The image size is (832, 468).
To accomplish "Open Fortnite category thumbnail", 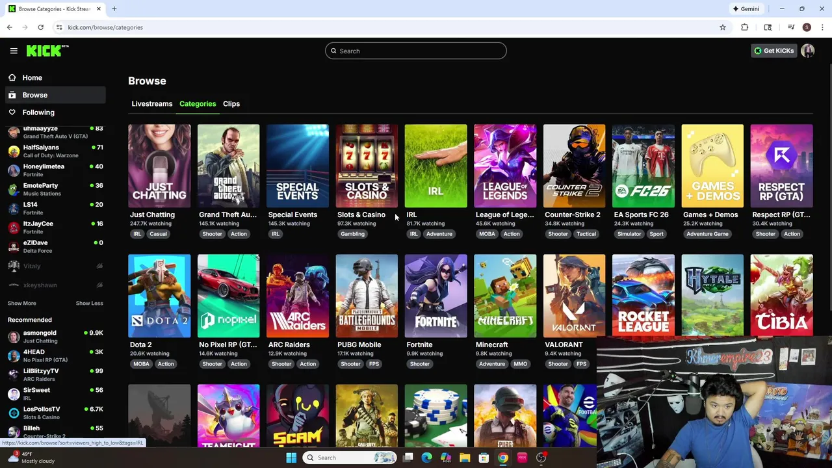I will (x=435, y=296).
